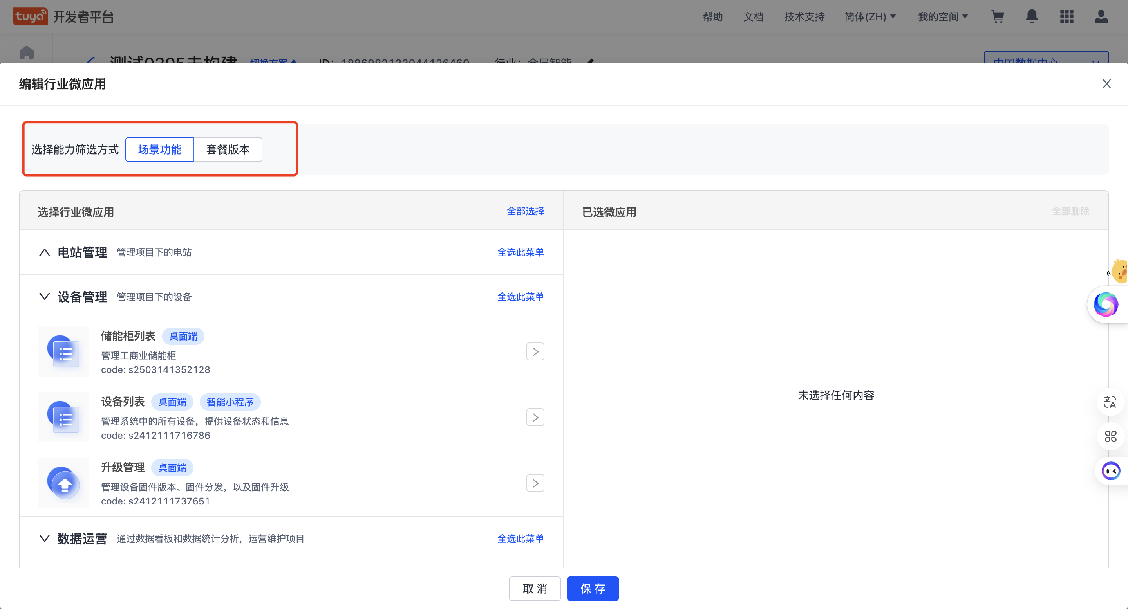The height and width of the screenshot is (609, 1128).
Task: Click the 升级管理 title
Action: (123, 467)
